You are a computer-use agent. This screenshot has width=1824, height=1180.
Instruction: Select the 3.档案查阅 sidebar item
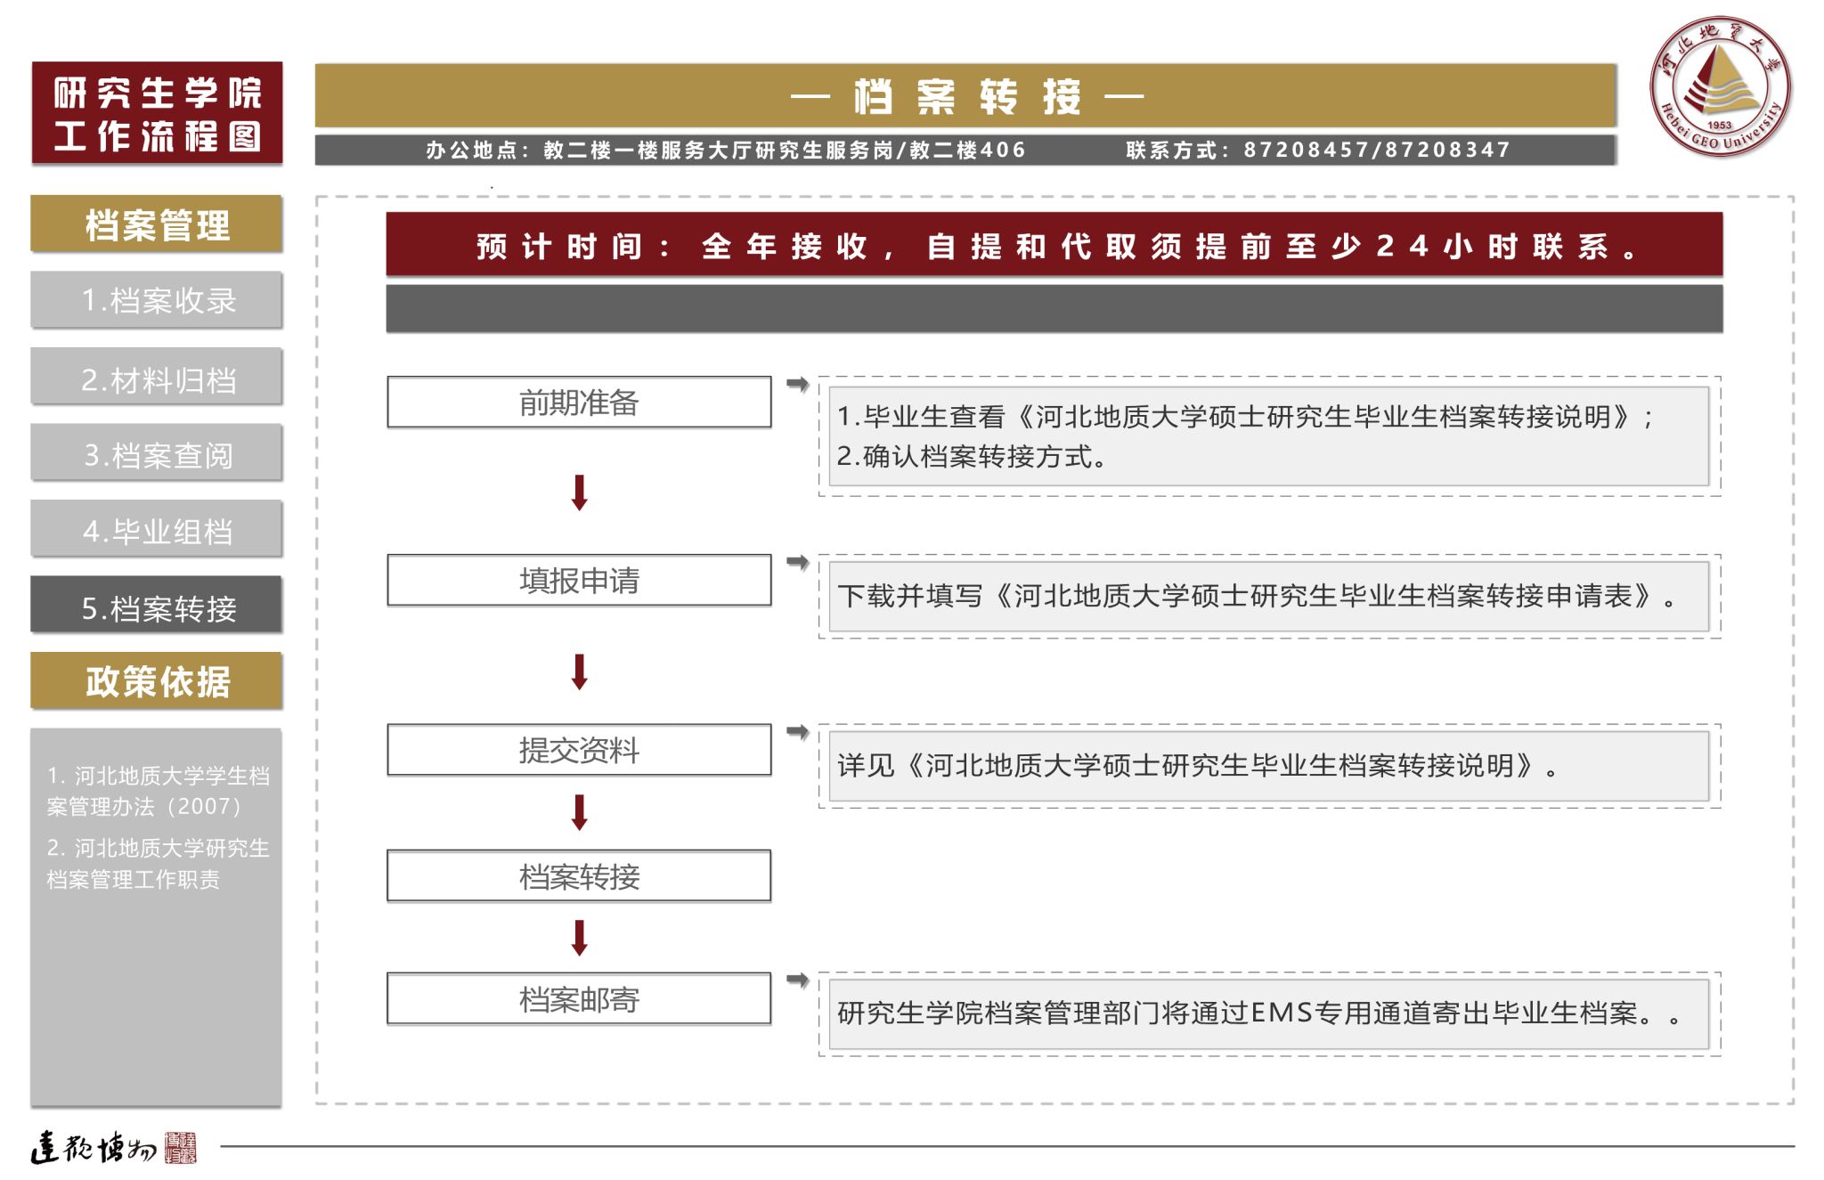point(157,455)
